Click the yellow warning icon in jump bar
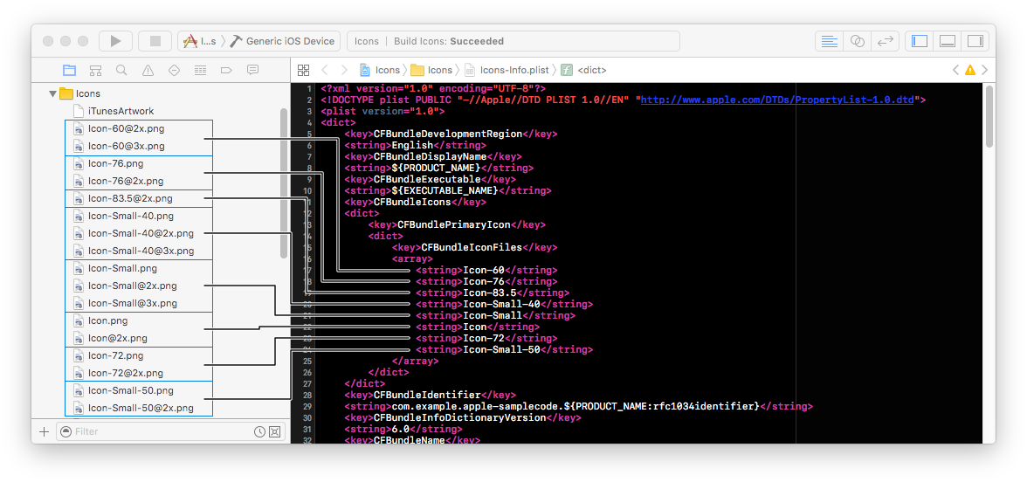This screenshot has width=1027, height=482. pos(969,70)
